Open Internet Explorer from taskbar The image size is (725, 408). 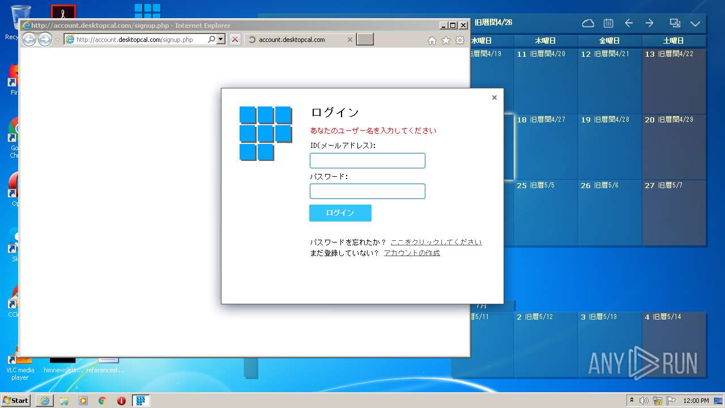point(45,401)
